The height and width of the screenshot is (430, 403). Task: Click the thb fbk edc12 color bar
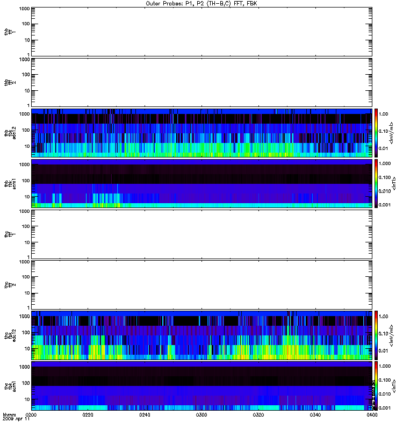(376, 133)
